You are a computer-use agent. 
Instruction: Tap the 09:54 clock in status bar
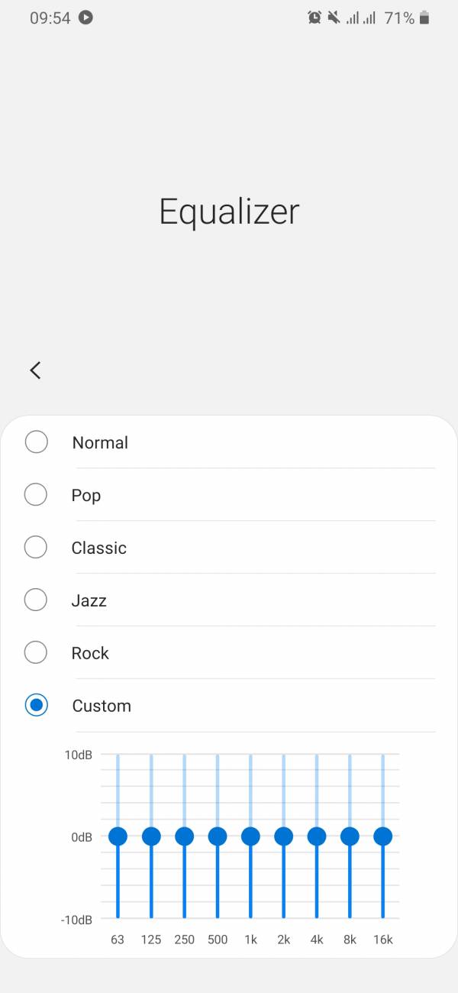(x=50, y=18)
